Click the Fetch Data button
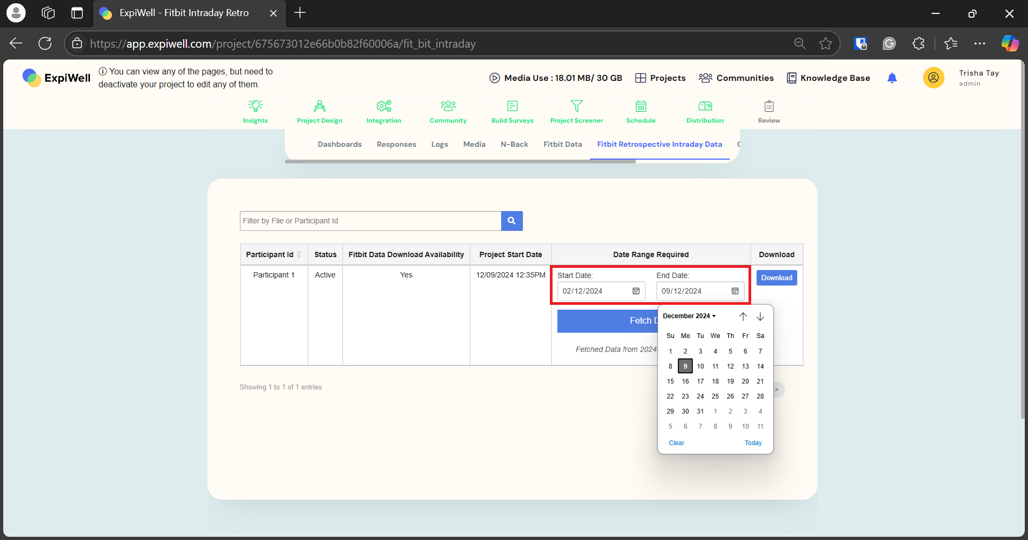The height and width of the screenshot is (540, 1028). coord(607,321)
